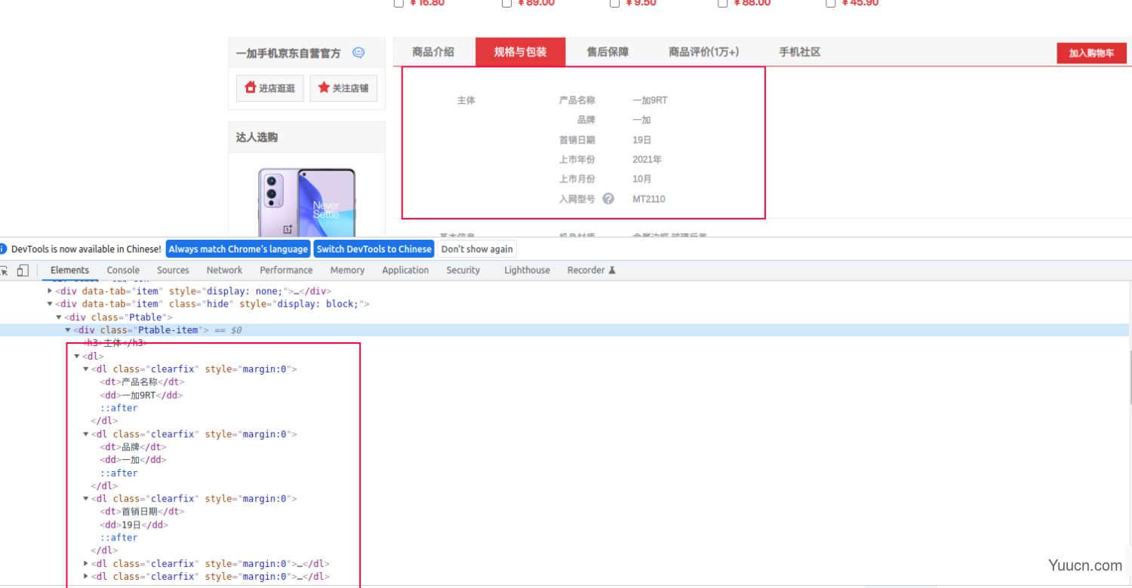Select the <dd>一加9RT</dd> line
Image resolution: width=1132 pixels, height=588 pixels.
pyautogui.click(x=141, y=395)
